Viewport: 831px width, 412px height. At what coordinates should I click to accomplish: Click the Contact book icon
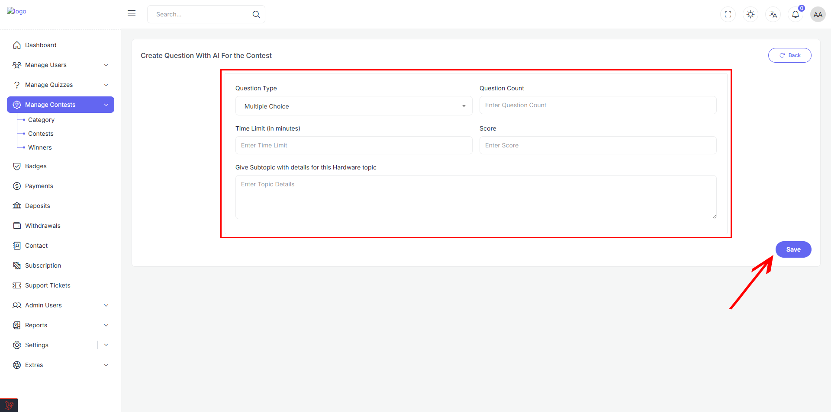click(x=17, y=246)
